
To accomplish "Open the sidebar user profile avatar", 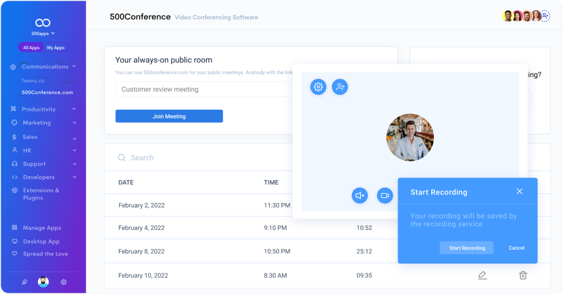I will coord(44,282).
